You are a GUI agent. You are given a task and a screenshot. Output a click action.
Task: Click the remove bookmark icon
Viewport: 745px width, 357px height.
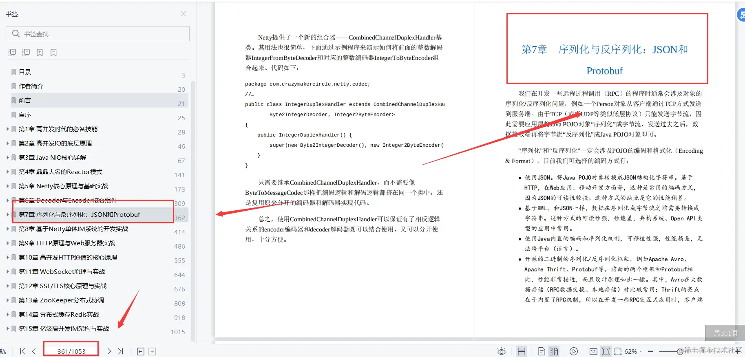53,53
